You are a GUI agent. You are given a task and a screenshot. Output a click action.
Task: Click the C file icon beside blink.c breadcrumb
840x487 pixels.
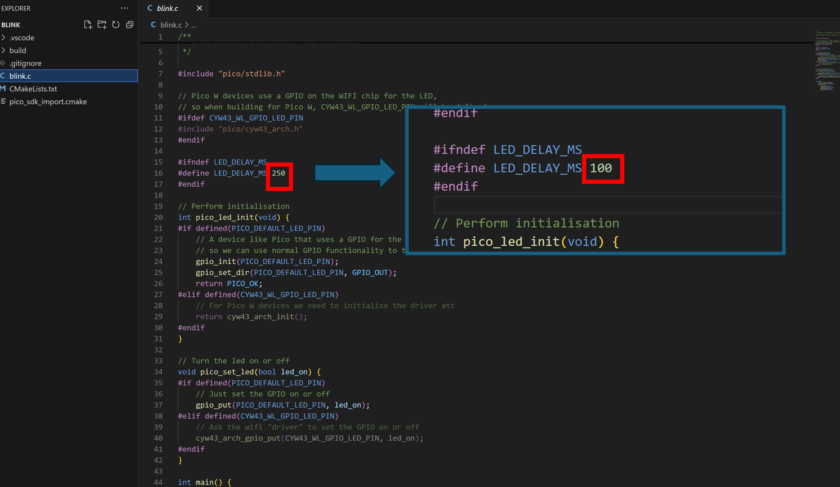point(153,25)
